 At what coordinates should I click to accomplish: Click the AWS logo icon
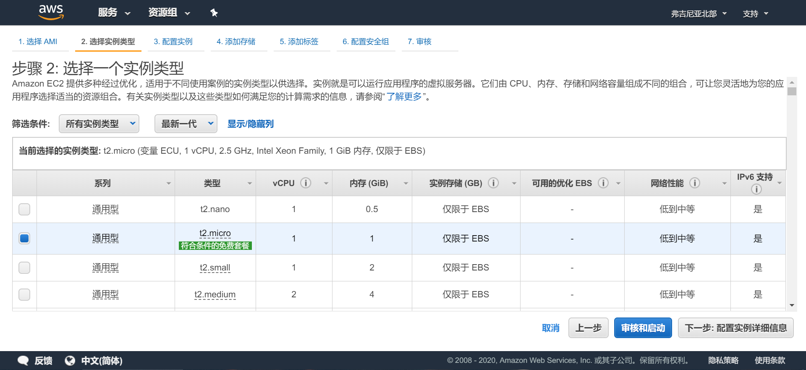point(51,12)
